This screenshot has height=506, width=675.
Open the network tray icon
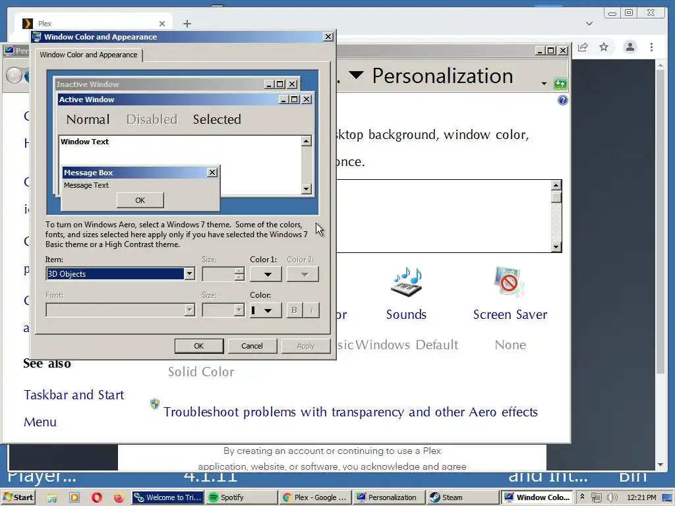596,497
